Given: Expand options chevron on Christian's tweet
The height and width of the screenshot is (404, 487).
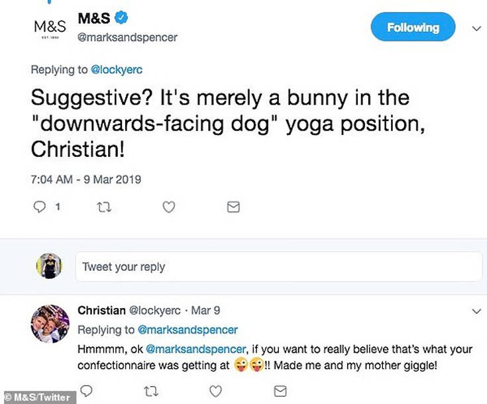Looking at the screenshot, I should [475, 310].
